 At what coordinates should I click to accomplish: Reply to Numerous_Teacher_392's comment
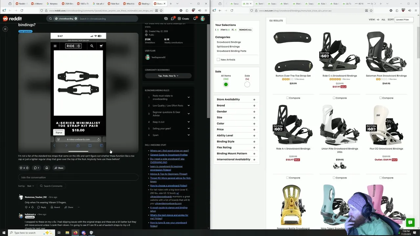pyautogui.click(x=42, y=207)
